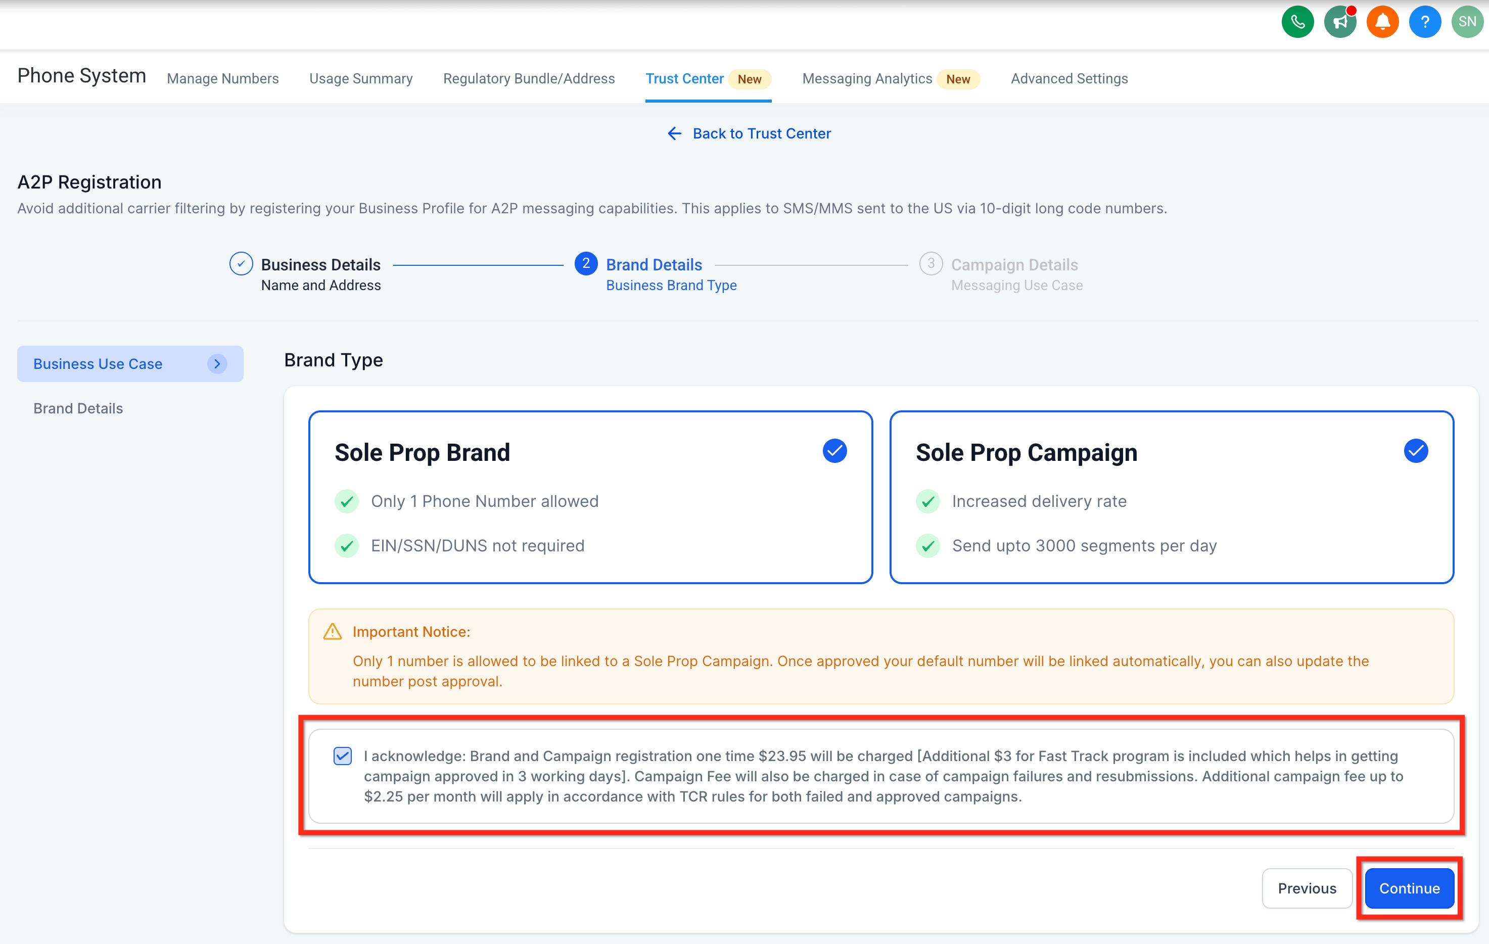Open the megaphone announcements icon
Image resolution: width=1489 pixels, height=944 pixels.
click(1339, 22)
